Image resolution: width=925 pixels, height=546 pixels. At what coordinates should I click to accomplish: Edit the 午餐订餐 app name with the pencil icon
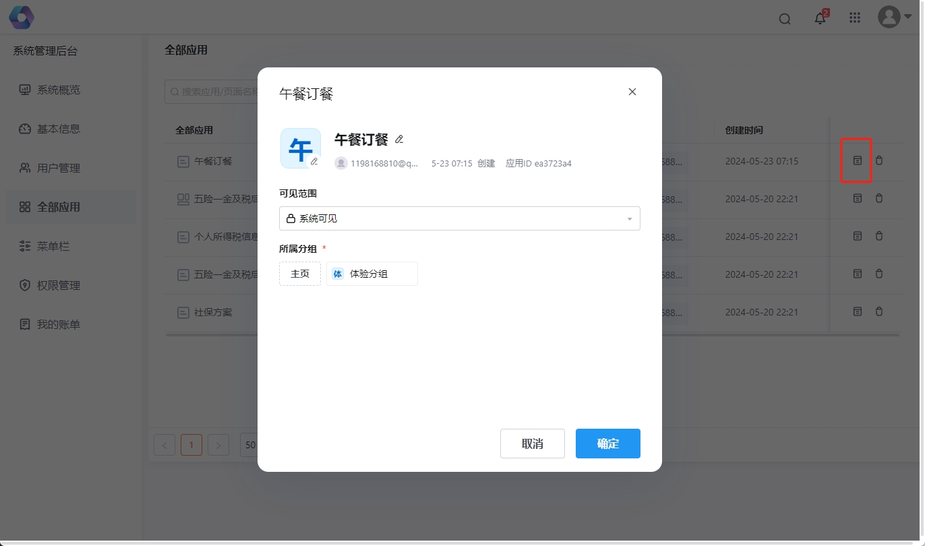pyautogui.click(x=399, y=139)
